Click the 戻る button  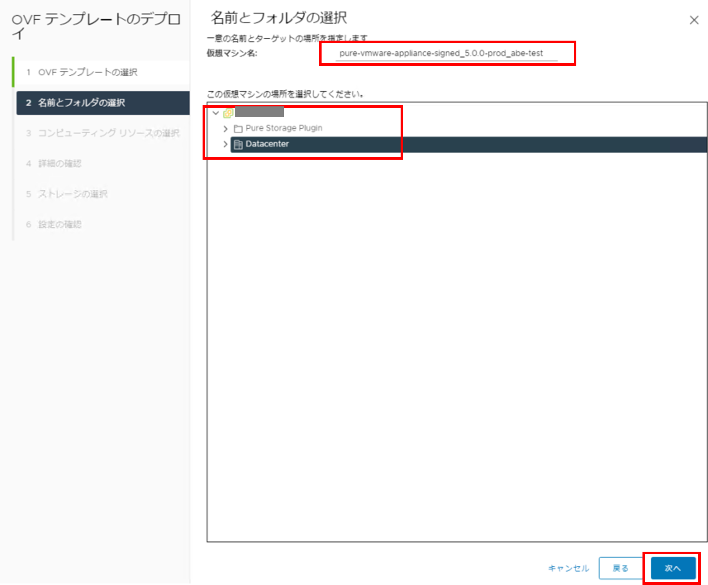point(620,568)
